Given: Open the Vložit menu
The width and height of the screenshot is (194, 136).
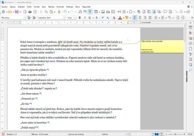Looking at the screenshot, I should click(29, 7).
